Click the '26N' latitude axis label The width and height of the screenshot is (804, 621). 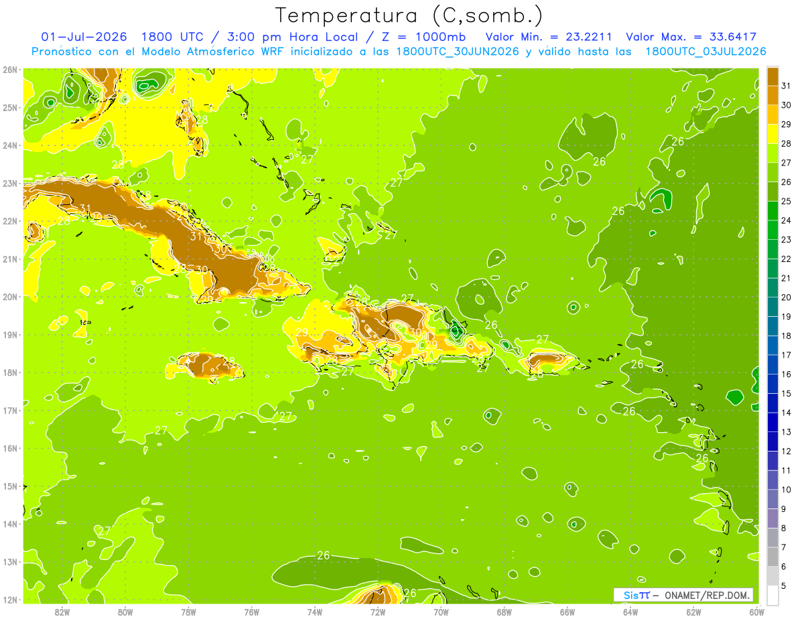tap(10, 70)
